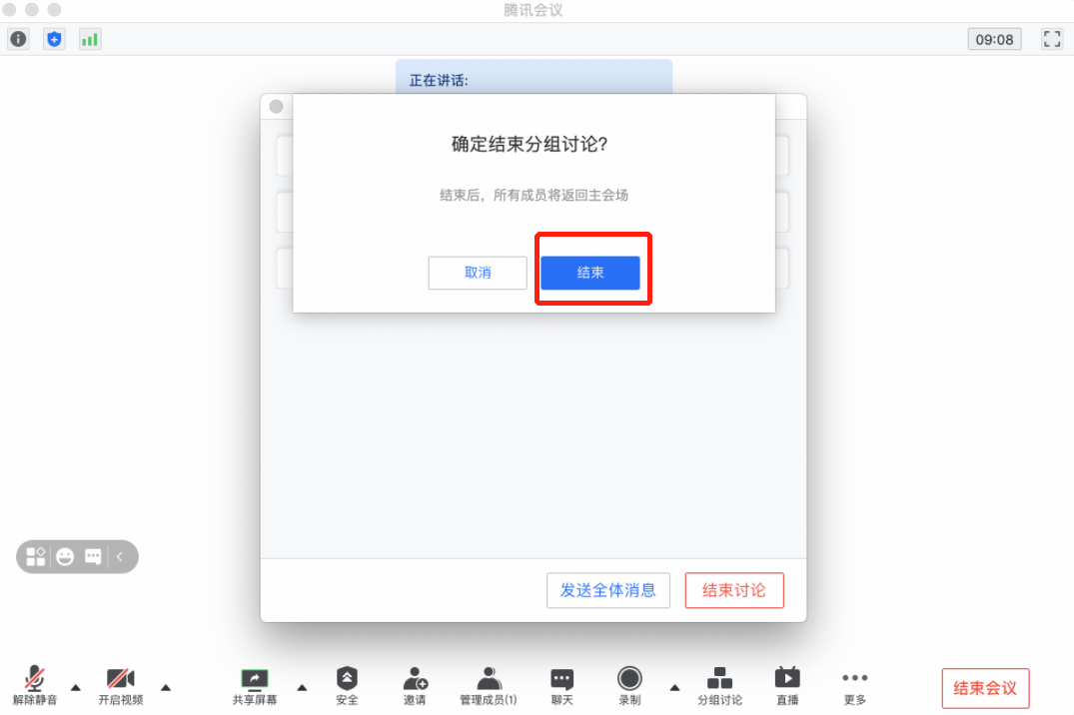This screenshot has height=715, width=1074.
Task: Open the Share Screen (共享屏幕) tool
Action: pyautogui.click(x=255, y=686)
